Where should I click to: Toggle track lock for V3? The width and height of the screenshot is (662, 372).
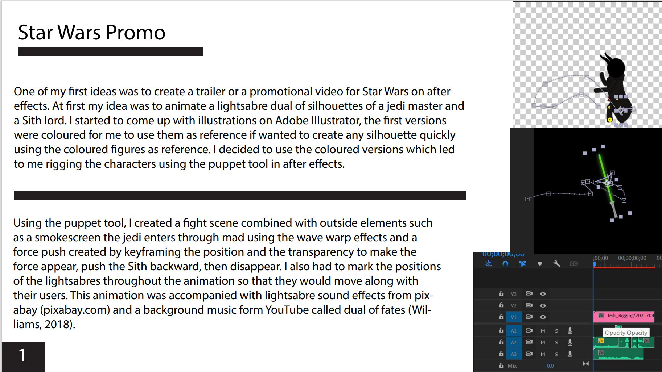501,294
